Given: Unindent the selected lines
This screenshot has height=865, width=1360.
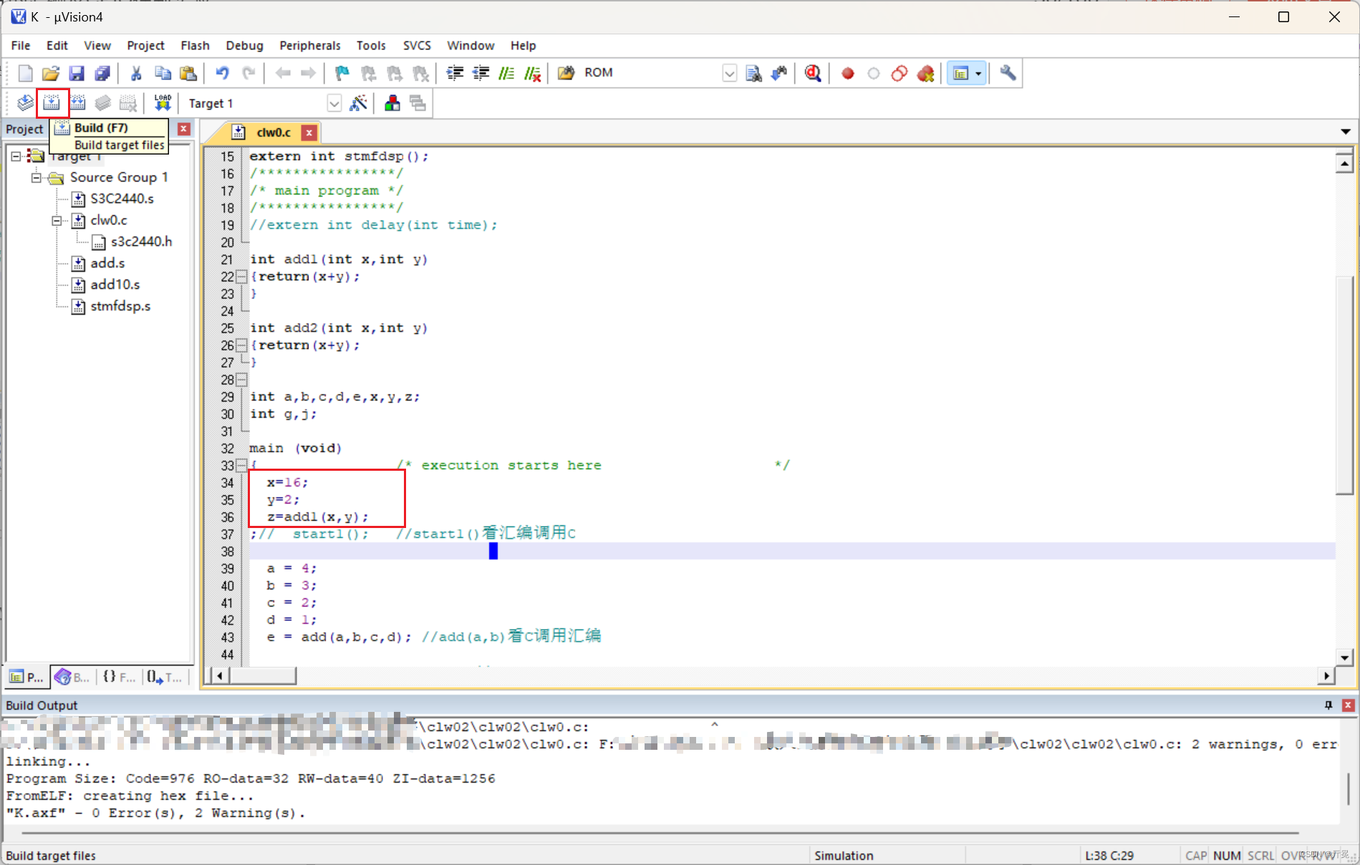Looking at the screenshot, I should [x=481, y=73].
